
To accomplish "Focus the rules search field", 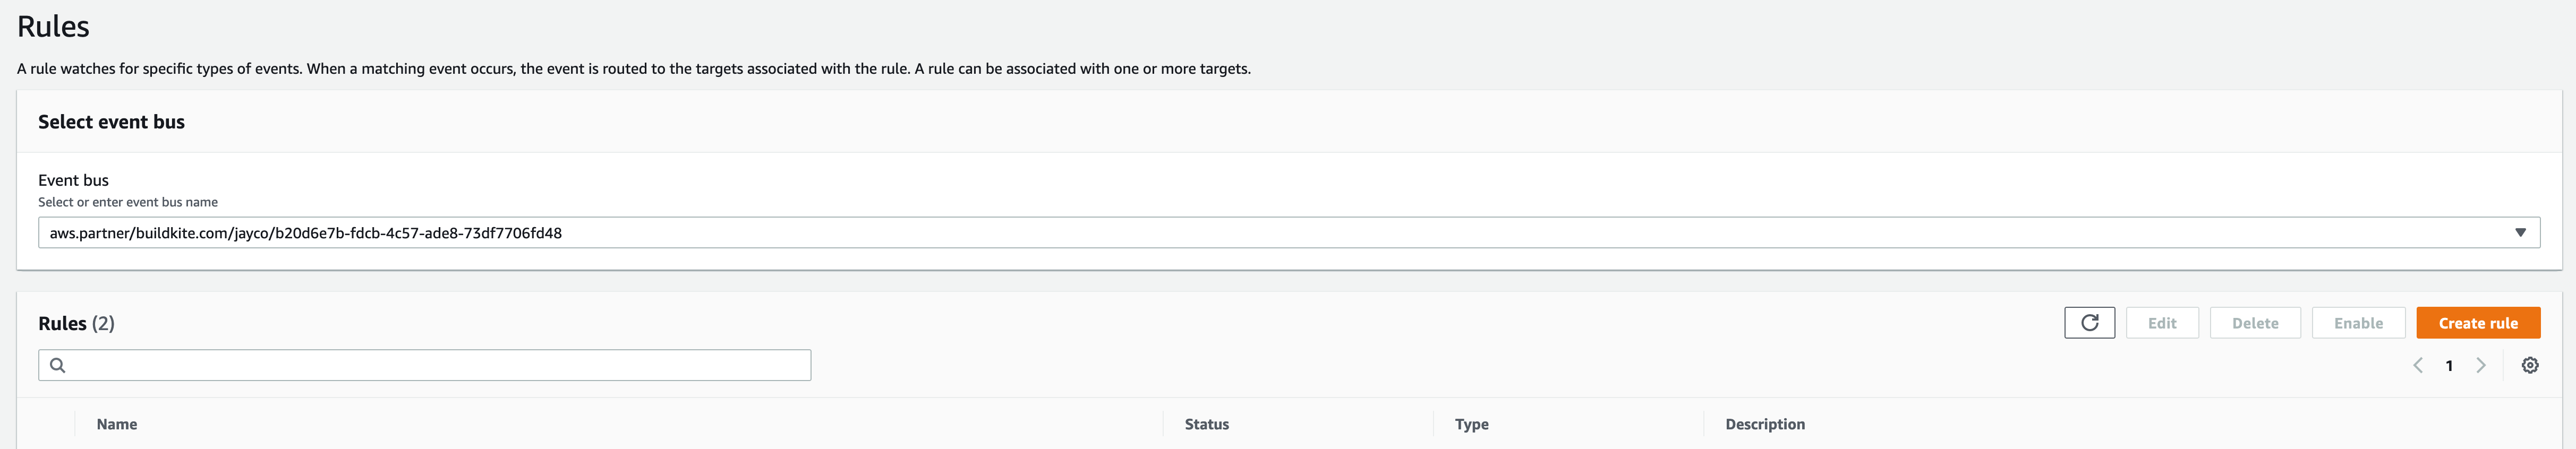I will click(440, 366).
